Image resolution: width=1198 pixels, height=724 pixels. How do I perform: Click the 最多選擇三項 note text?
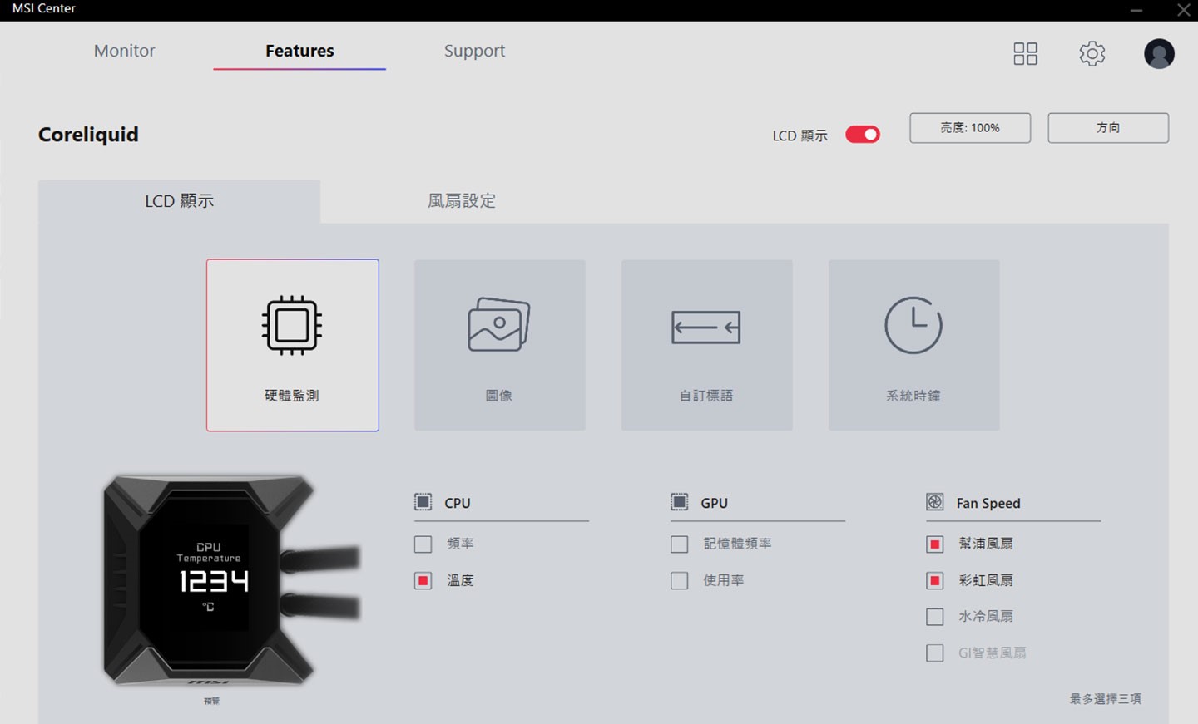click(1106, 699)
